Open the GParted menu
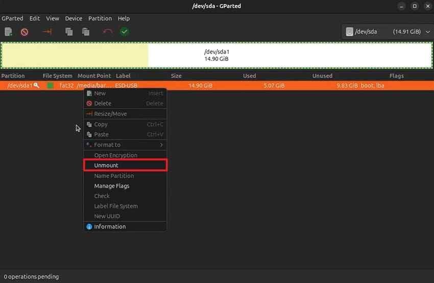 (x=12, y=18)
